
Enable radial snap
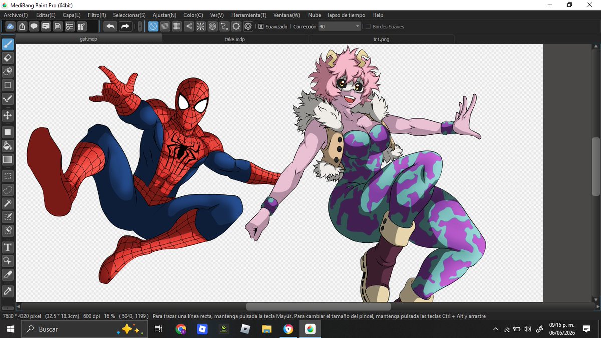(200, 26)
